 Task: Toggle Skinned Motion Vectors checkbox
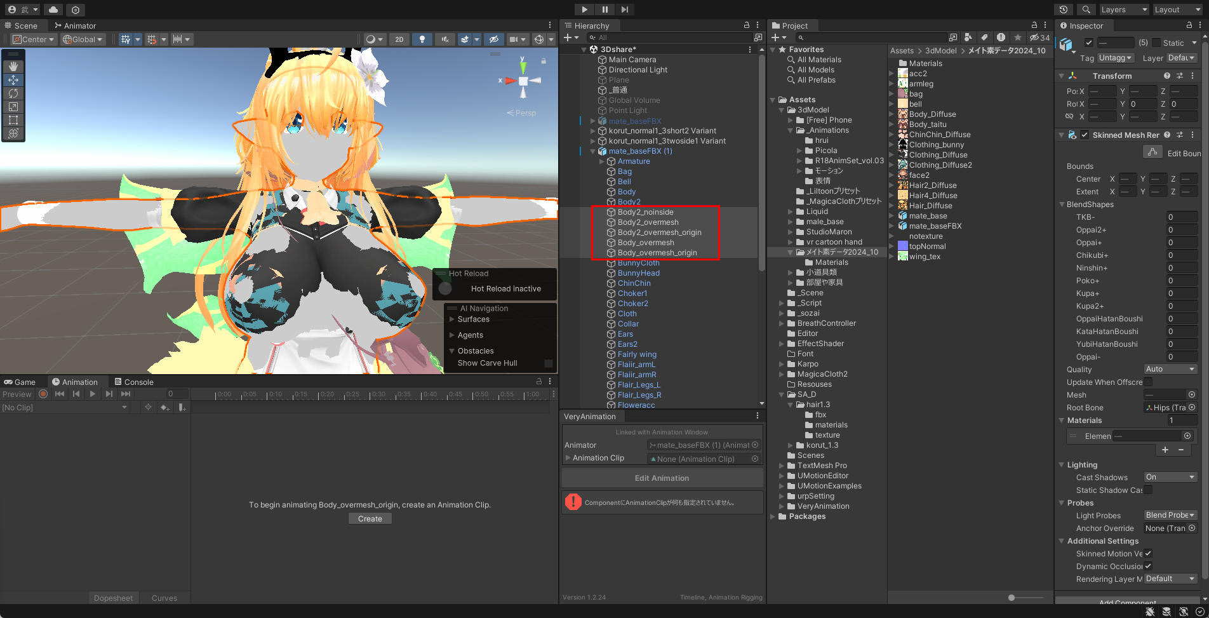click(1148, 553)
